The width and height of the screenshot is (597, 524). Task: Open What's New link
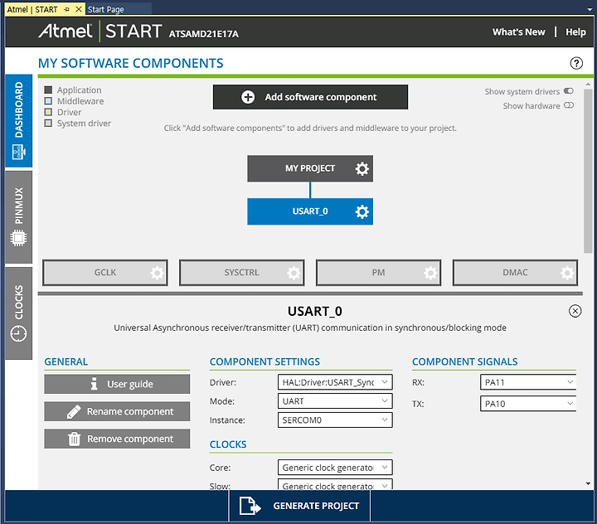click(518, 32)
